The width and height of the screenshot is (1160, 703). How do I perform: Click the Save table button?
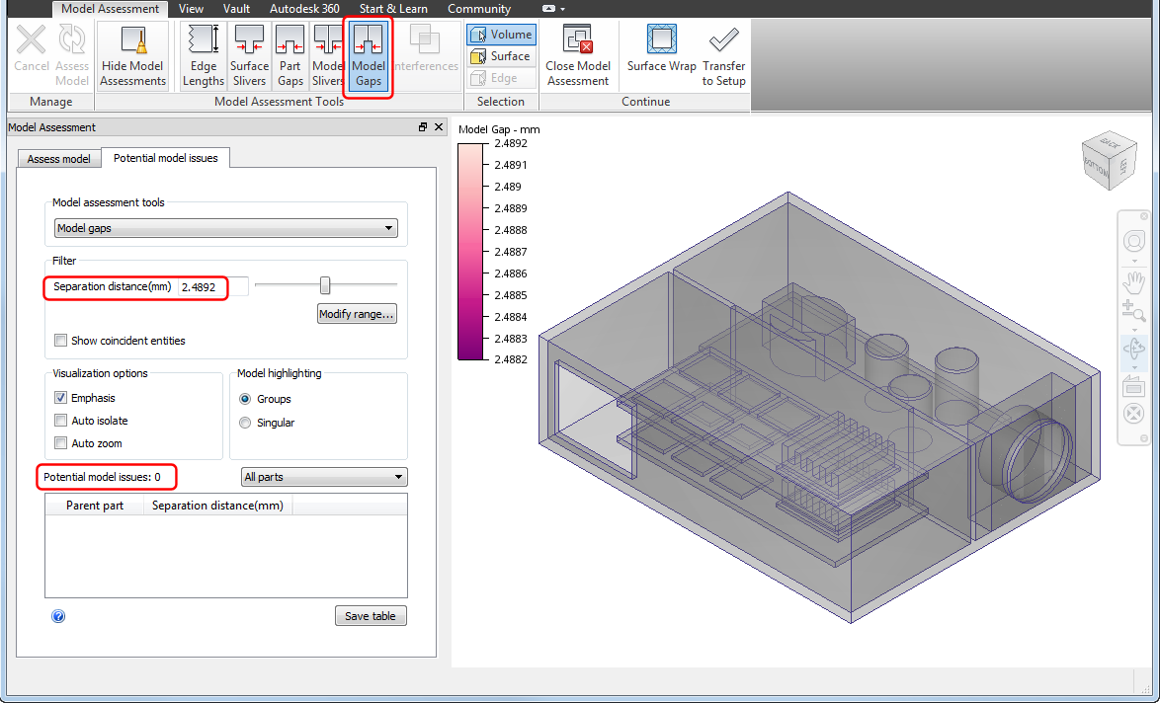pyautogui.click(x=371, y=616)
